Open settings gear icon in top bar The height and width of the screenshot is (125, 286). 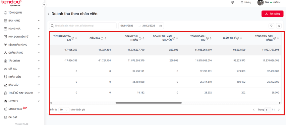click(x=233, y=2)
